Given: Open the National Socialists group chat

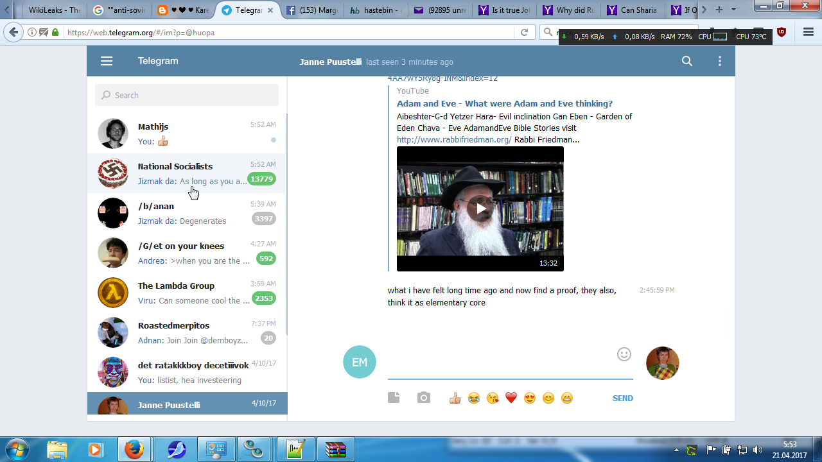Looking at the screenshot, I should tap(187, 173).
